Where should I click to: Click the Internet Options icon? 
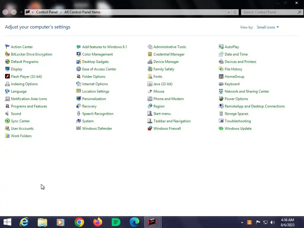click(x=78, y=84)
